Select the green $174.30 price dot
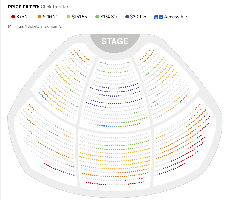229x200 pixels. [97, 17]
